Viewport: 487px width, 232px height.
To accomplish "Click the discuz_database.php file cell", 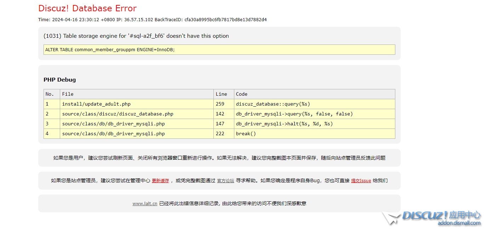I will pyautogui.click(x=118, y=114).
